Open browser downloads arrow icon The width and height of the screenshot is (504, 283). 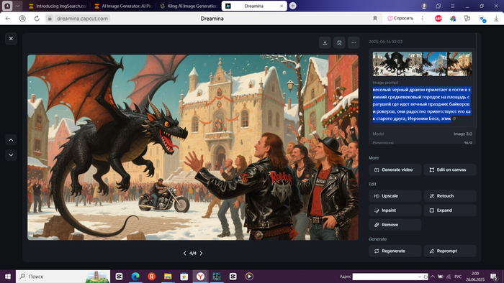pyautogui.click(x=496, y=19)
